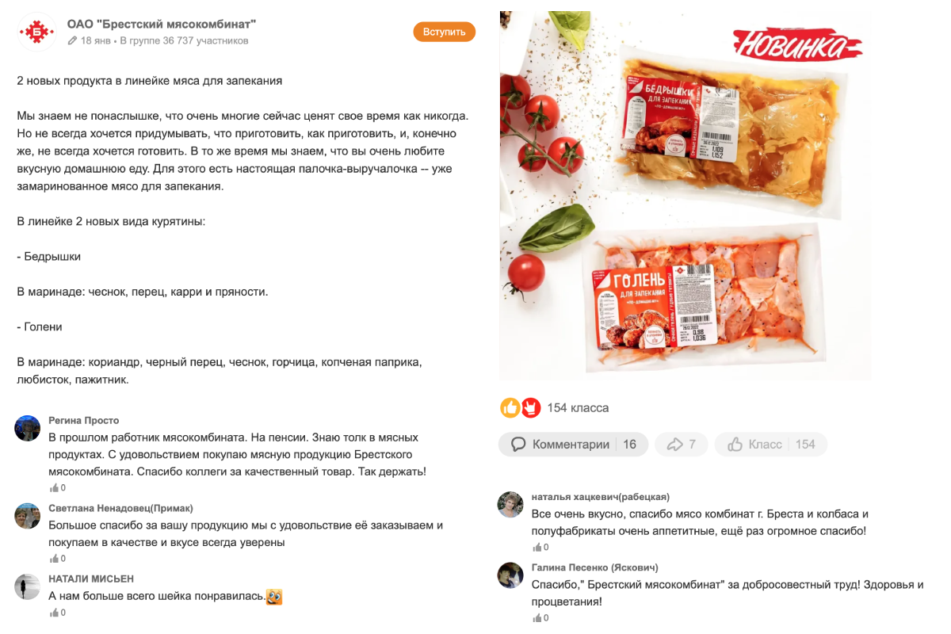Click the orange thumbs-up reaction icon
Image resolution: width=951 pixels, height=634 pixels.
[x=510, y=407]
